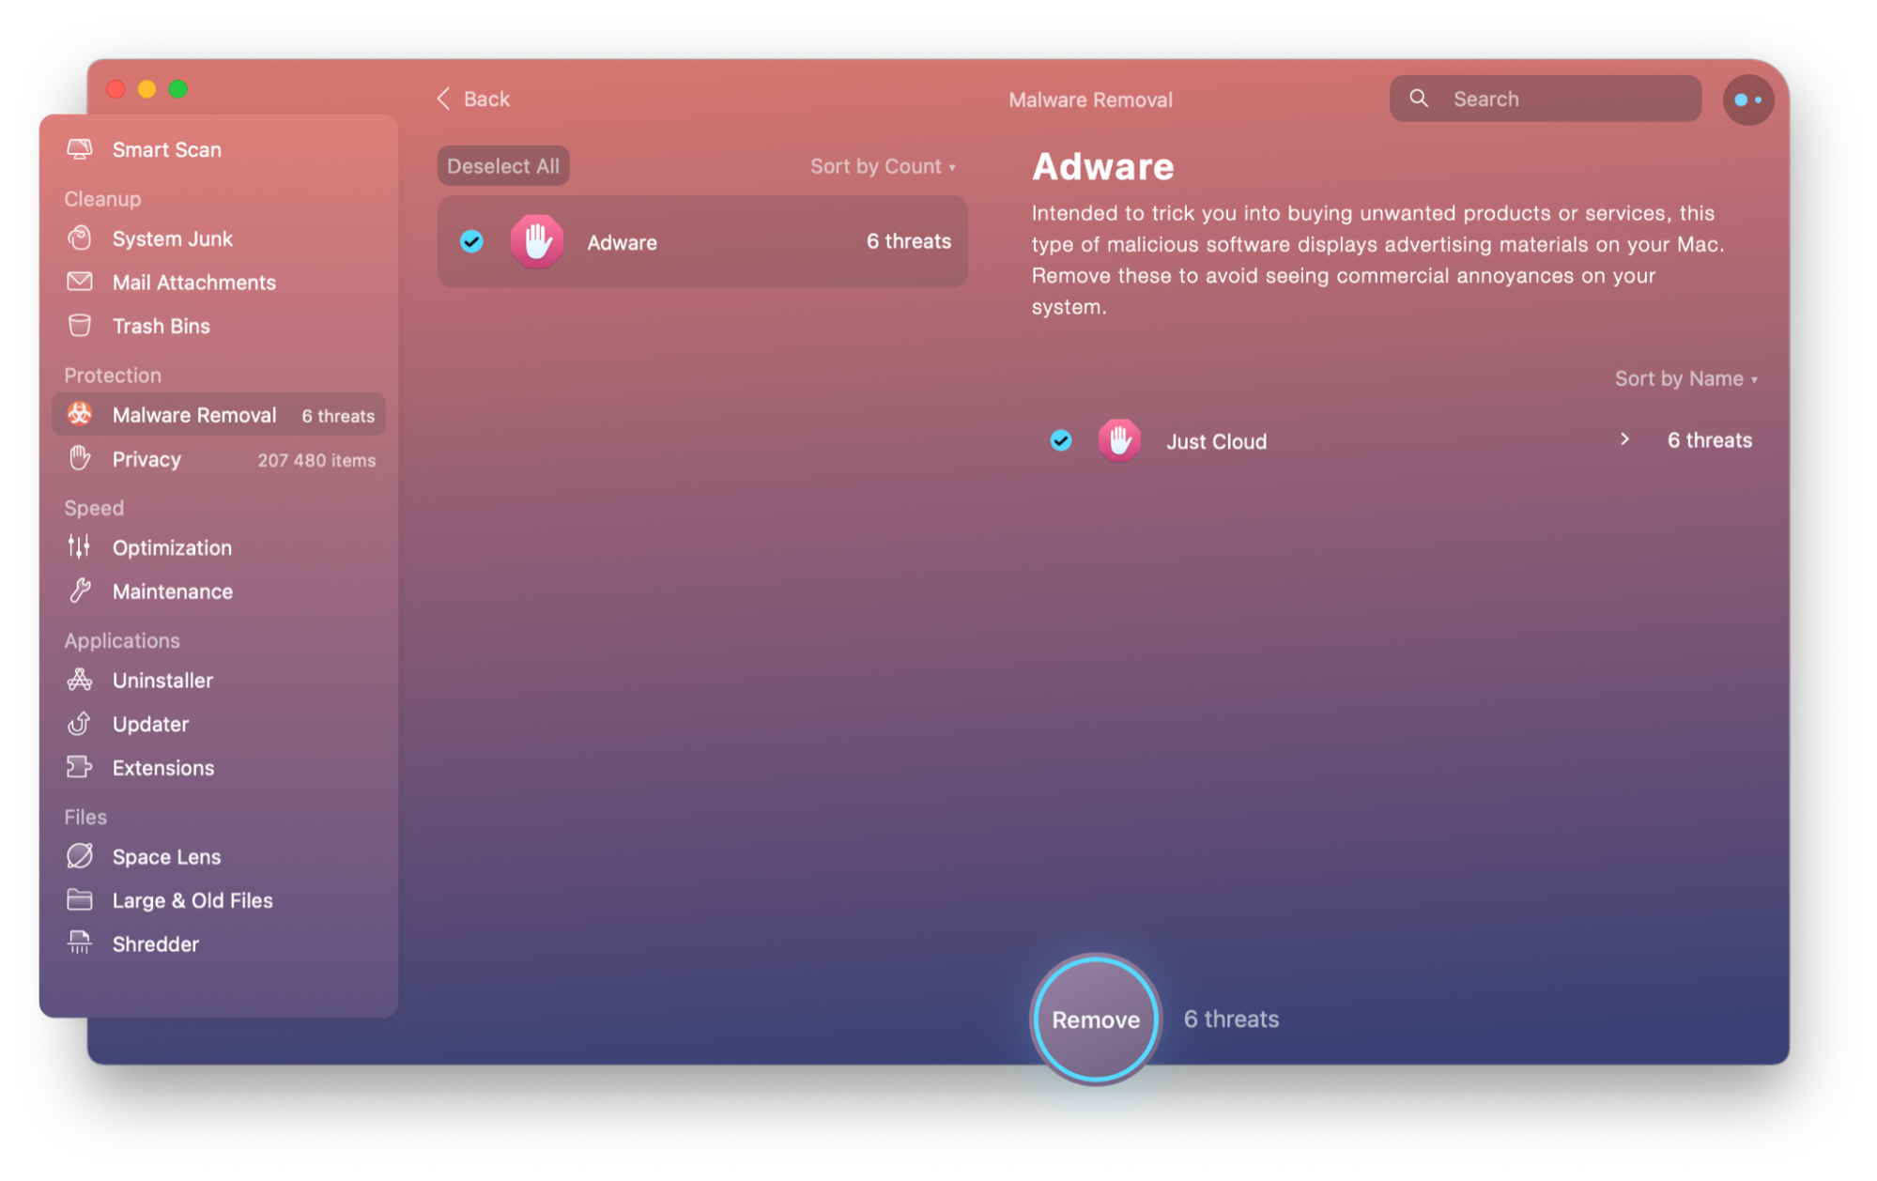
Task: Click Deselect All to uncheck threats
Action: coord(502,164)
